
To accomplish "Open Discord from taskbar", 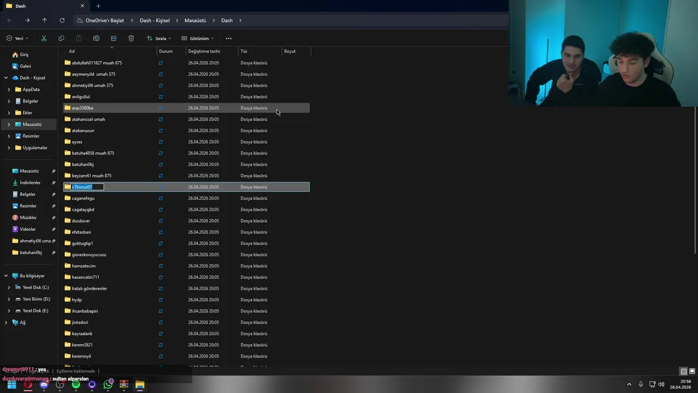I will 44,385.
